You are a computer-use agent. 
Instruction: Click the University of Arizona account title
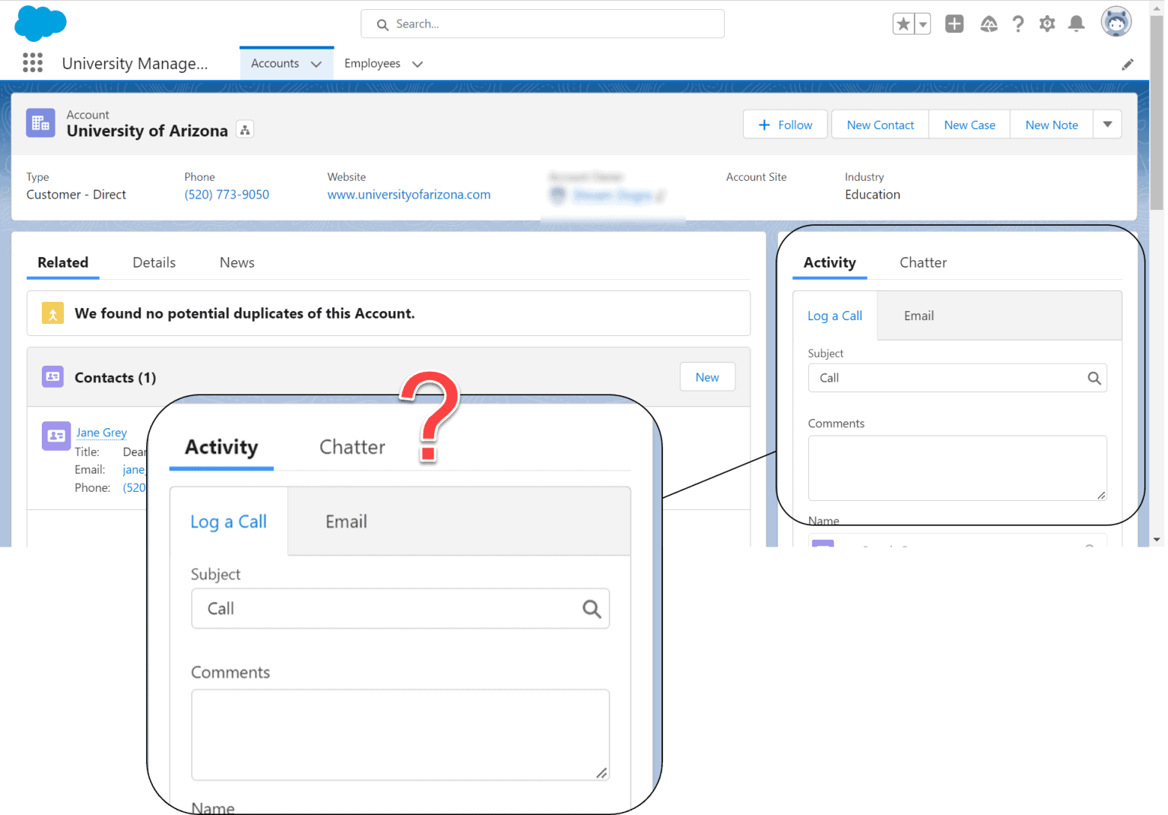click(x=147, y=131)
